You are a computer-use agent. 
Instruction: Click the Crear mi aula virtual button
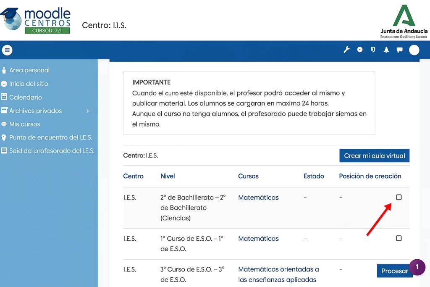pos(374,155)
